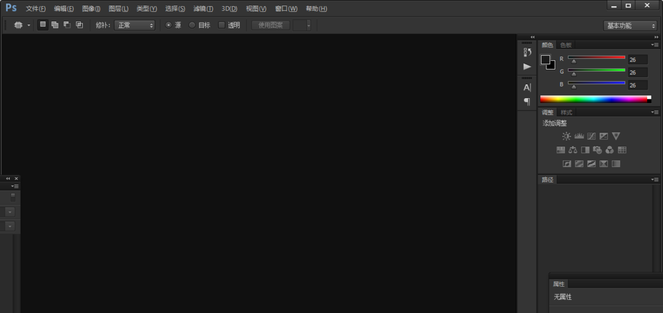
Task: Select the 目标 (Destination) radio button
Action: click(192, 25)
